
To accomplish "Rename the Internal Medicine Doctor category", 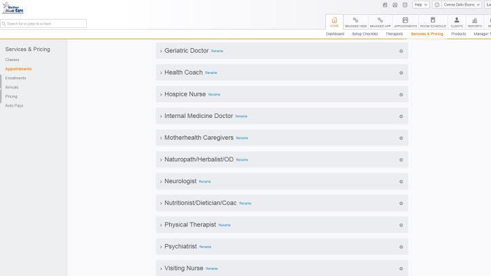I will click(x=241, y=116).
